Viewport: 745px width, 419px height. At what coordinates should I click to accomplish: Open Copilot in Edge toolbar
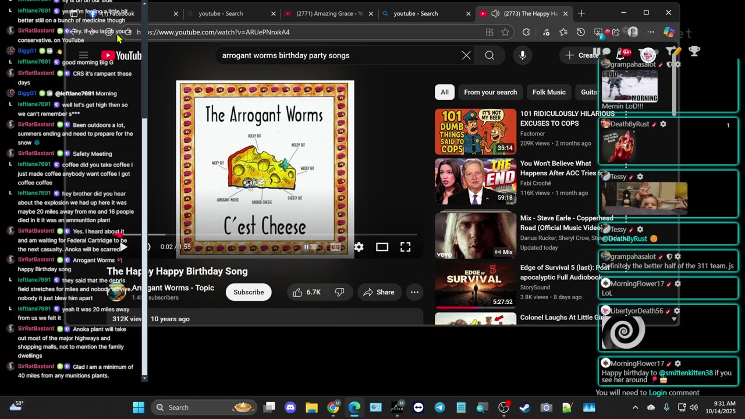[669, 33]
